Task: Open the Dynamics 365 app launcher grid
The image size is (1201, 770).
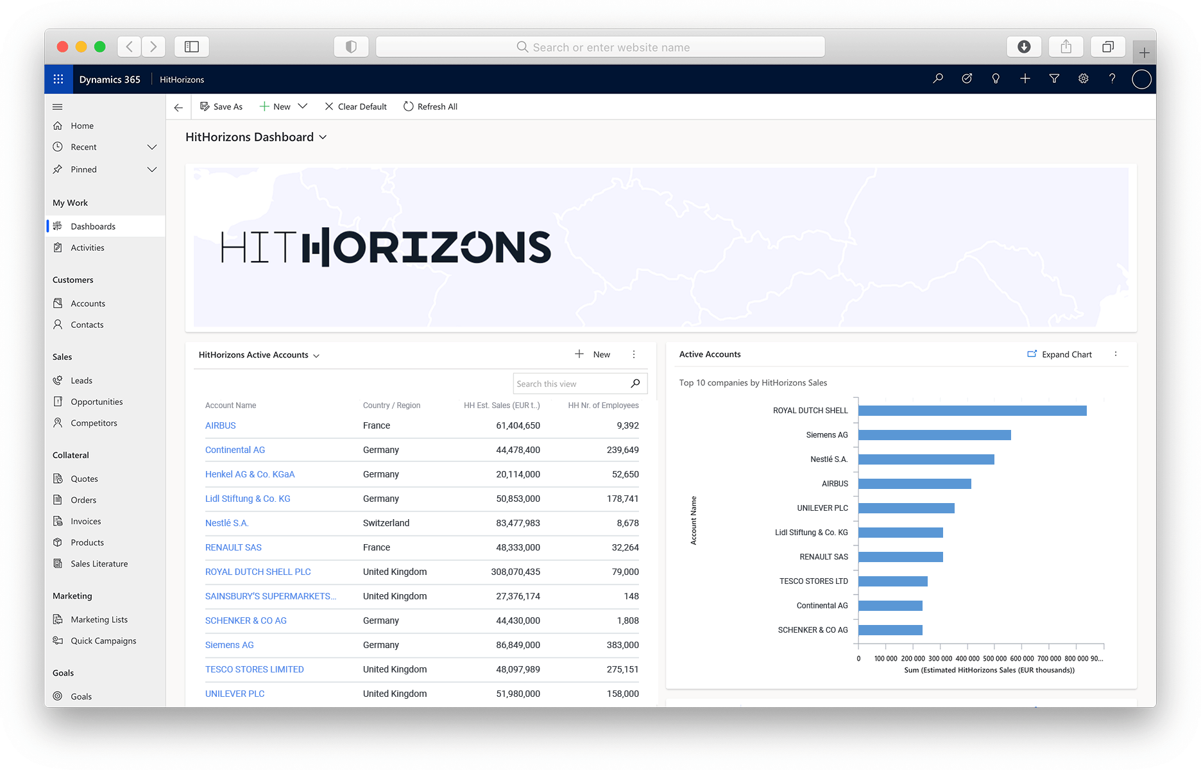Action: pyautogui.click(x=58, y=79)
